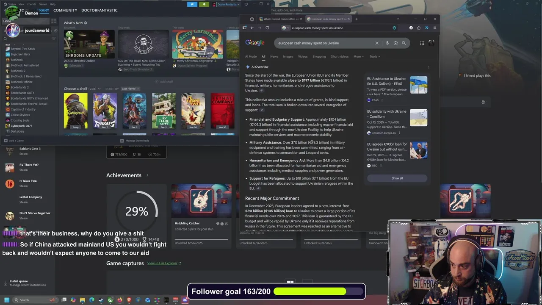The width and height of the screenshot is (542, 305).
Task: Expand the More dropdown in Google results
Action: 359,56
